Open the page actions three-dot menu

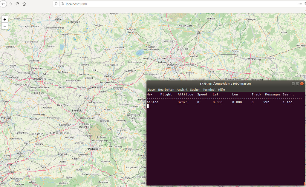coord(300,4)
